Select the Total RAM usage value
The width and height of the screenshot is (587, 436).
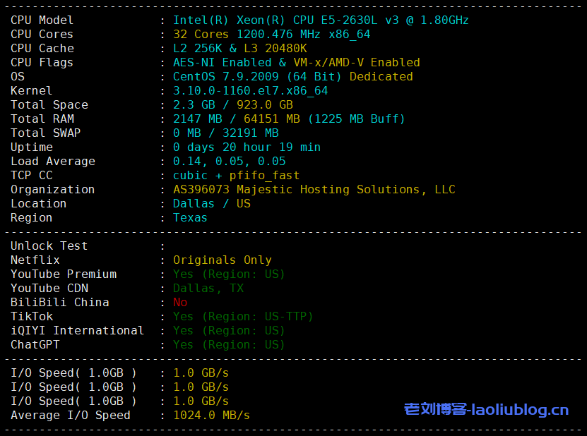coord(289,119)
